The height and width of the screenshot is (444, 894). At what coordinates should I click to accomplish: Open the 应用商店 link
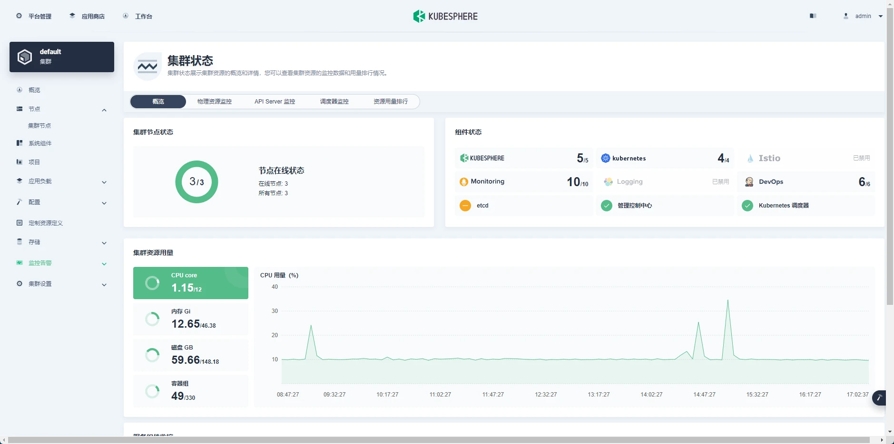point(87,16)
